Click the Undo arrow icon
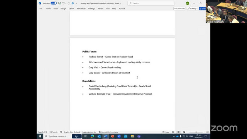The width and height of the screenshot is (247, 139). [63, 3]
